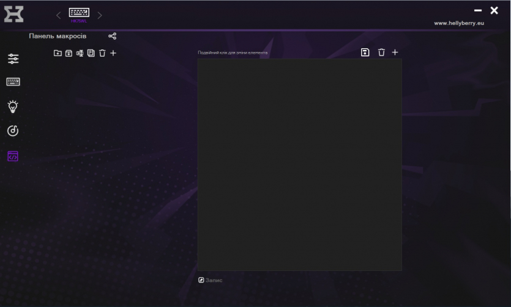Delete the macro step with editor trash icon
The height and width of the screenshot is (307, 511).
click(381, 52)
